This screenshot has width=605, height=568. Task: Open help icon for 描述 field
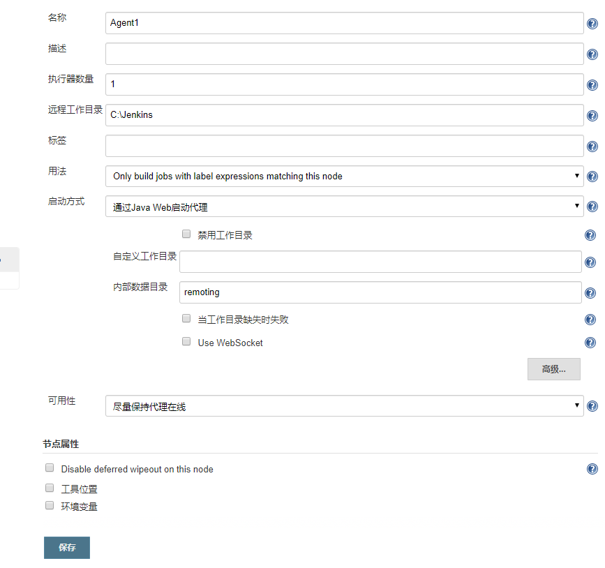click(592, 54)
